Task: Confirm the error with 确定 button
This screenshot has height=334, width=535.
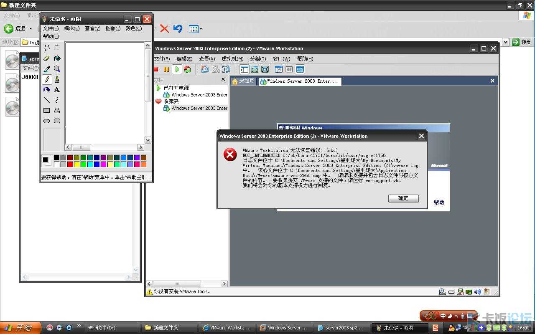Action: click(x=403, y=198)
